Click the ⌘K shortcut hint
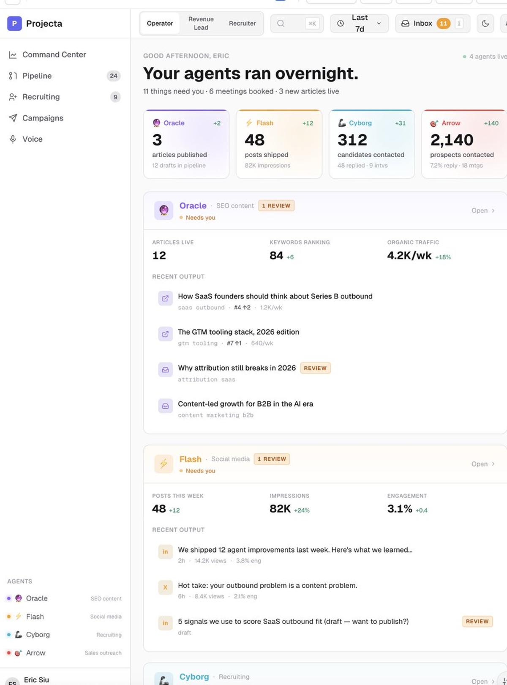 [x=312, y=24]
